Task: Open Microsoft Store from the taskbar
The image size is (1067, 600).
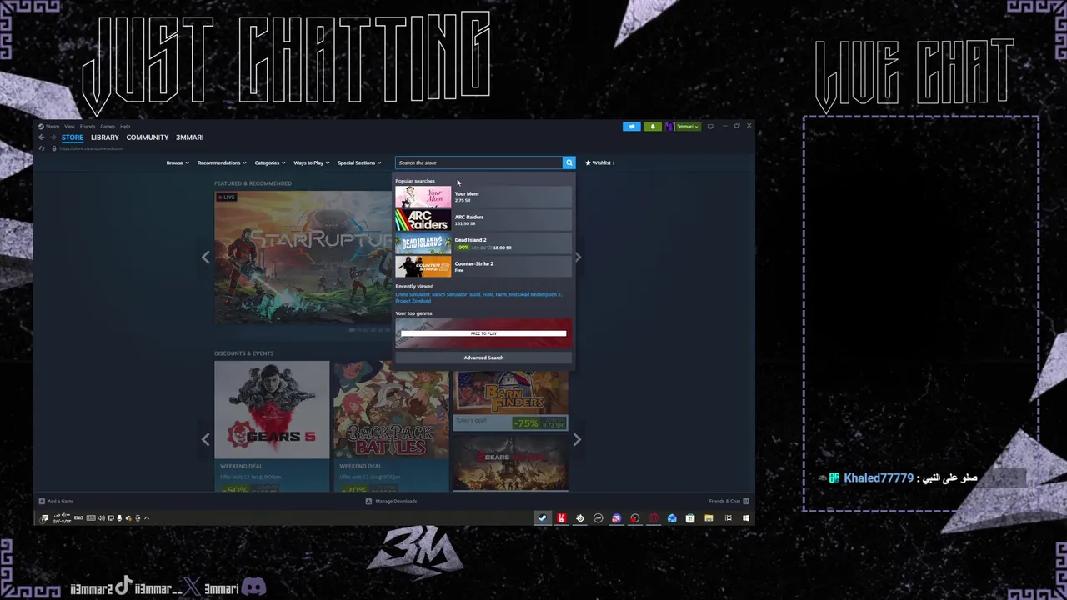Action: click(690, 518)
